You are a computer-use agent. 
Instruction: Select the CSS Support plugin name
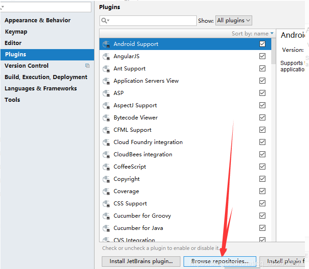click(x=130, y=204)
